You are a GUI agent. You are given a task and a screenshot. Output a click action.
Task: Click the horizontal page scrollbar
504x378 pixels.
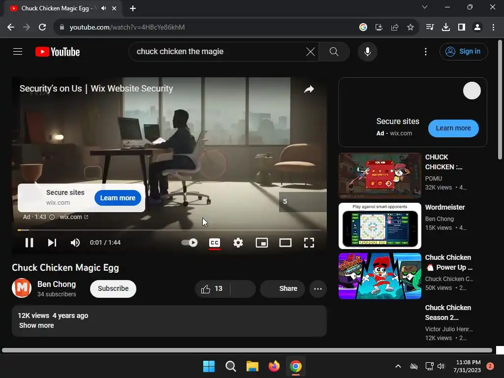tap(247, 350)
